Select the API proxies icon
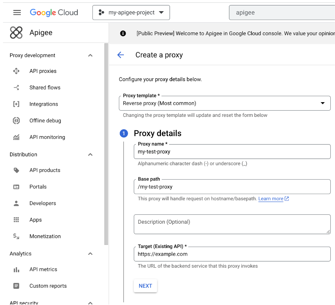335x305 pixels. [x=16, y=71]
